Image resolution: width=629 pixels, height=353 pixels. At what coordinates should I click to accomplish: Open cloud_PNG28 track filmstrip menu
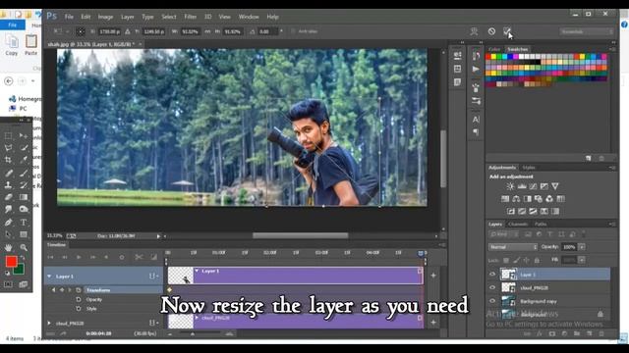coord(153,323)
